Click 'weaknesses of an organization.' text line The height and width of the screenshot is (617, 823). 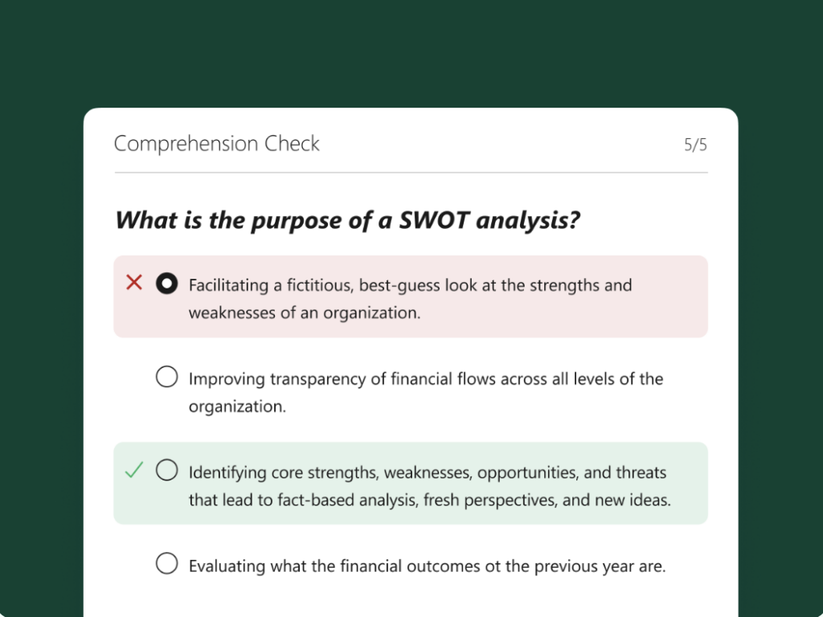click(x=304, y=313)
